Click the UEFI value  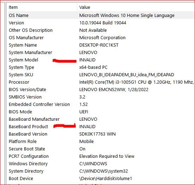[x=84, y=112]
